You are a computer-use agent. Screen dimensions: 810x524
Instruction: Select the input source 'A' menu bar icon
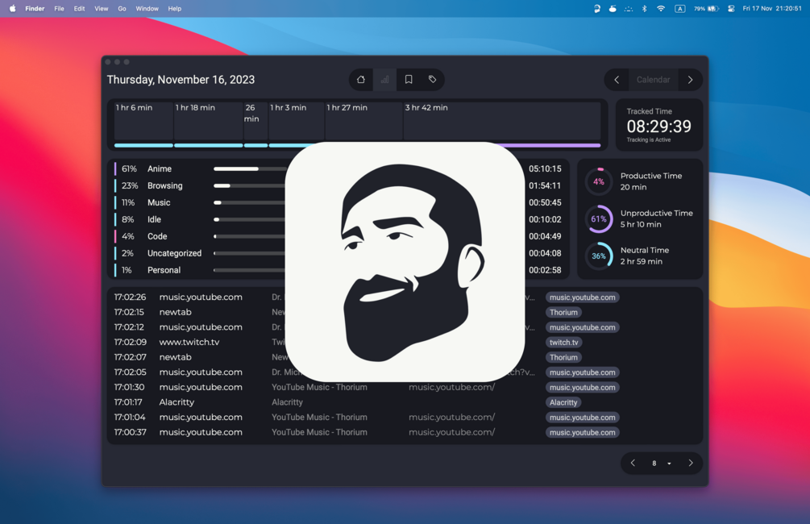pos(679,8)
